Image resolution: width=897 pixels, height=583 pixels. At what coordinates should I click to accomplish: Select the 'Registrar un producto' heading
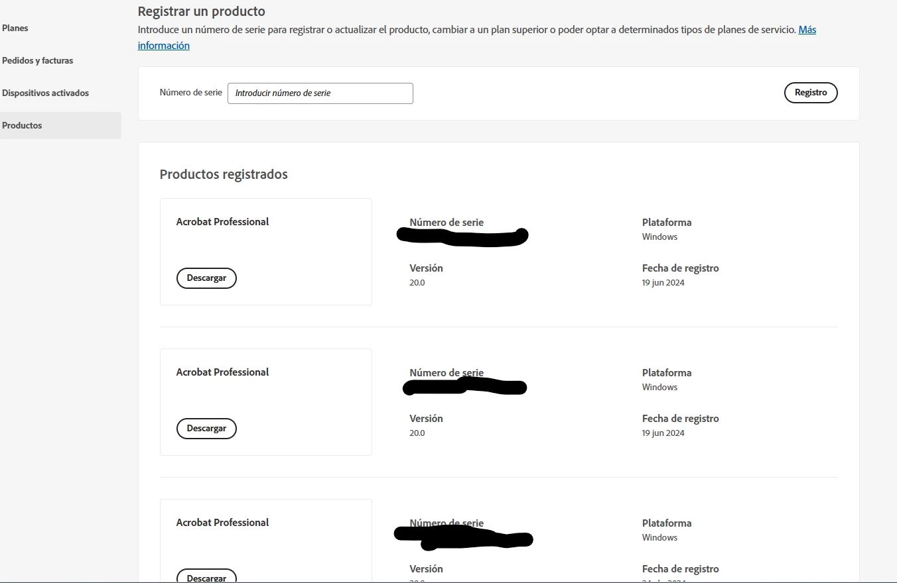201,11
